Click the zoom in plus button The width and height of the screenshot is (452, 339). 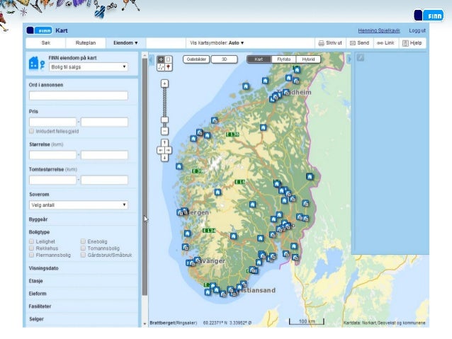point(164,84)
